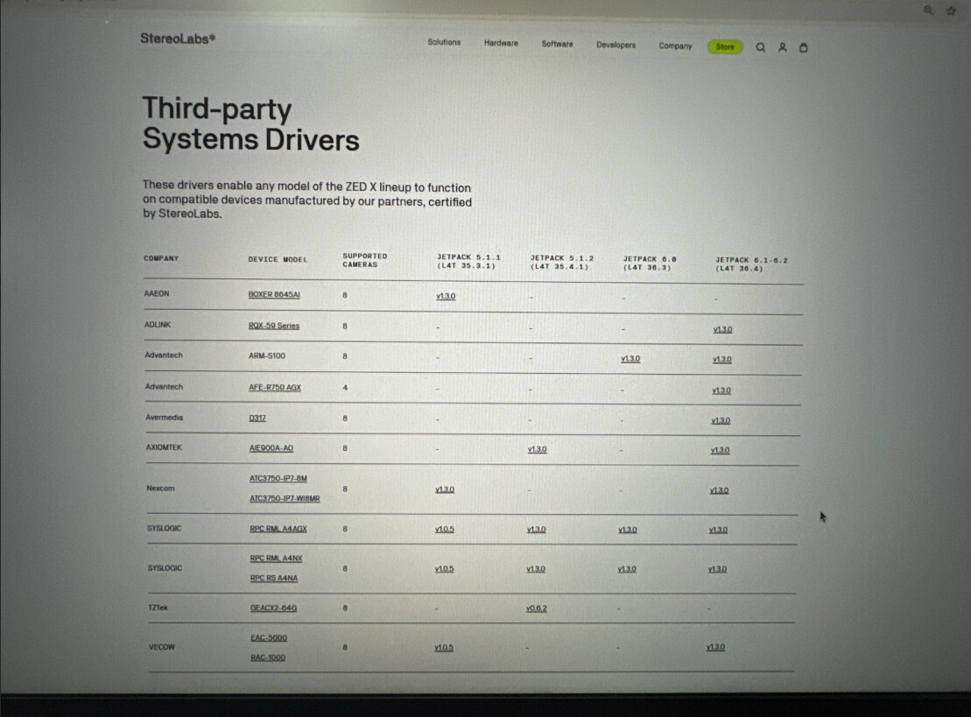
Task: Download the v0.6.2 driver for TZTek
Action: 537,608
